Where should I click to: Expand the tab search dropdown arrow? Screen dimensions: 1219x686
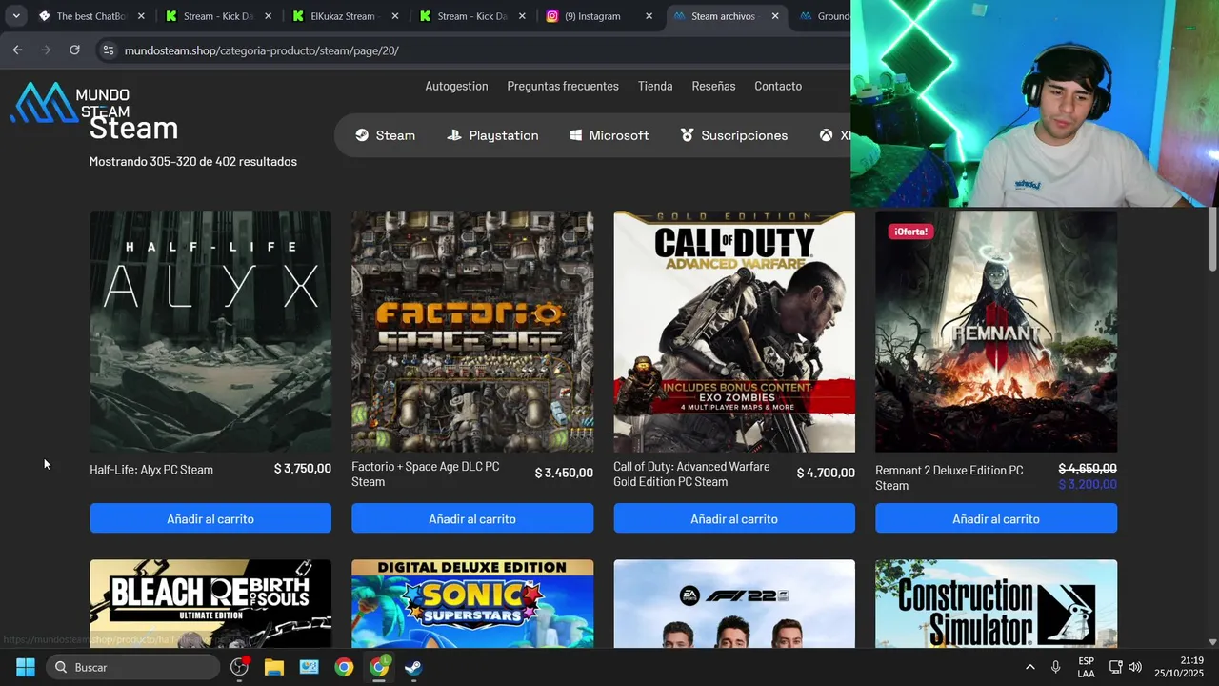coord(16,16)
